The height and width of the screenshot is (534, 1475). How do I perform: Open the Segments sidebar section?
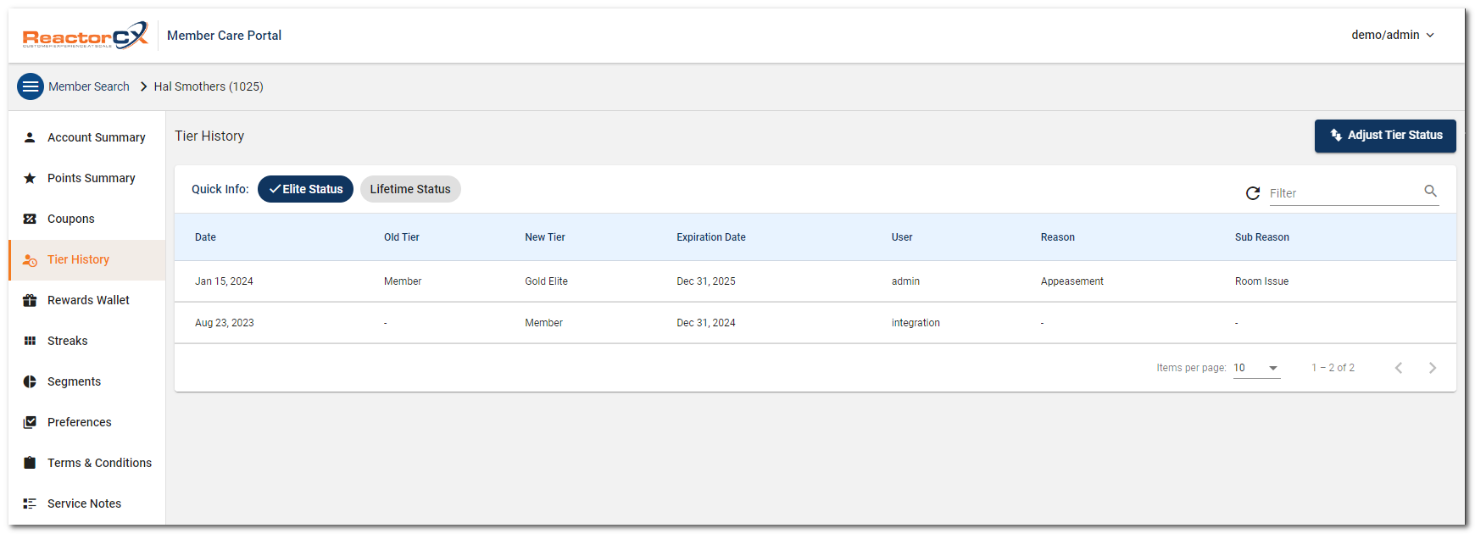(74, 381)
